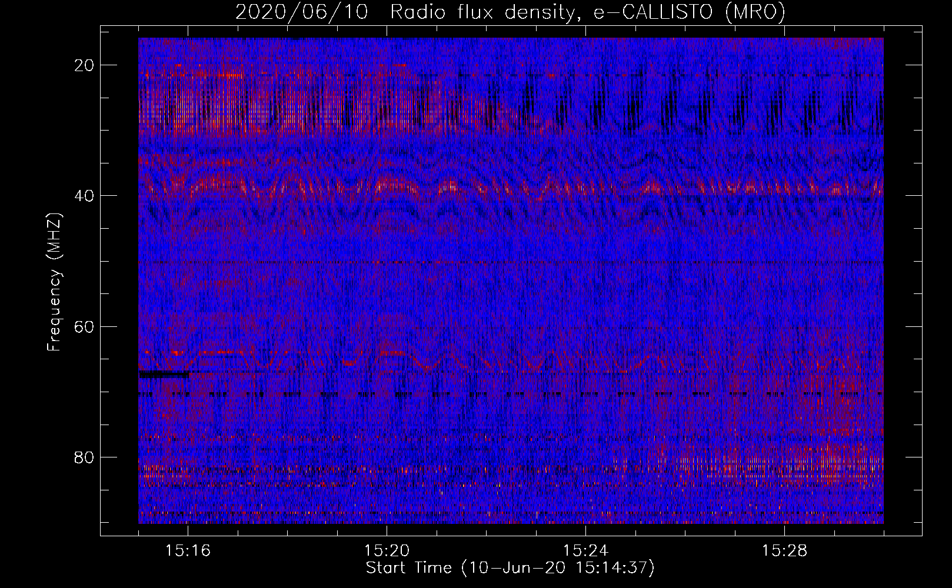Click the 40 MHz frequency tick label
The width and height of the screenshot is (952, 588).
tap(85, 196)
